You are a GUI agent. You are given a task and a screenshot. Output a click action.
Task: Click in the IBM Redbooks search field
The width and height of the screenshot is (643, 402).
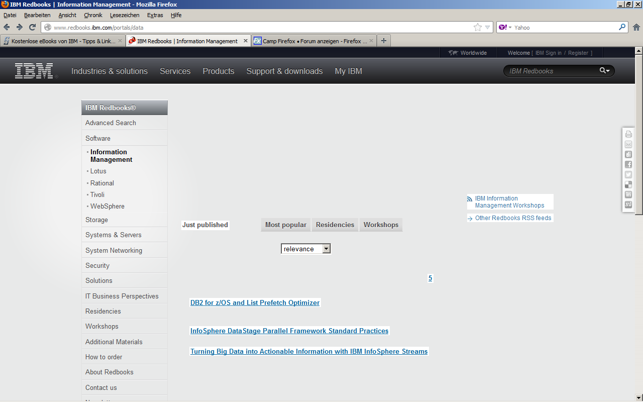tap(553, 71)
